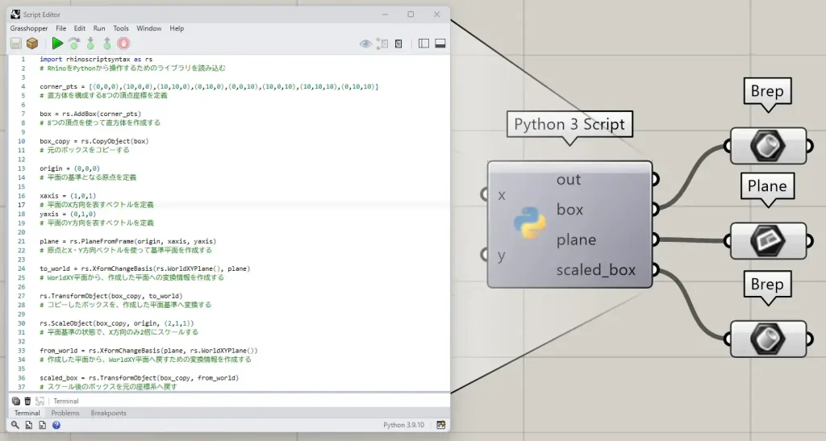This screenshot has width=826, height=441.
Task: Click the Plane label balloon
Action: [767, 186]
